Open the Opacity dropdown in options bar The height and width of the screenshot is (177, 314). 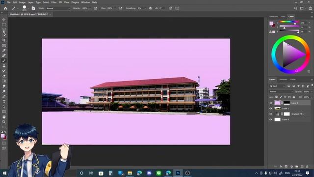[x=90, y=8]
